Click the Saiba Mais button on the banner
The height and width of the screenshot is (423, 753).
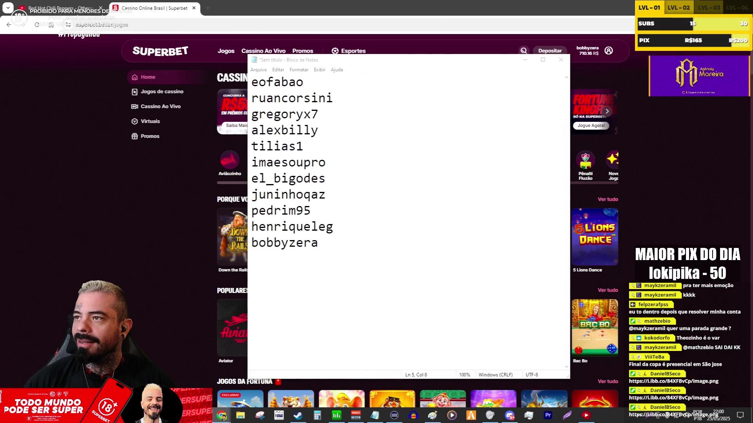point(236,125)
